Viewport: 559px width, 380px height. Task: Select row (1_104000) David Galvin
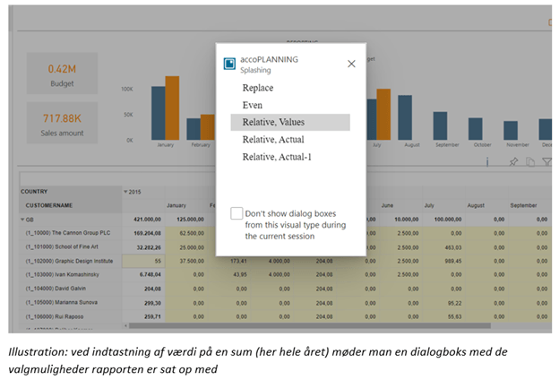click(56, 289)
